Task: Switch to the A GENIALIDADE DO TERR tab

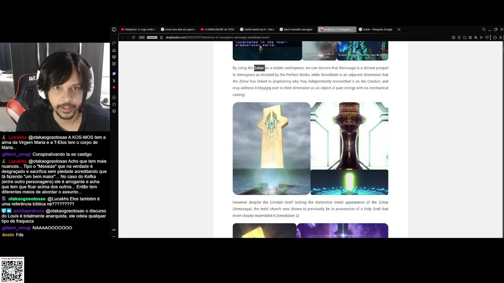Action: [217, 29]
